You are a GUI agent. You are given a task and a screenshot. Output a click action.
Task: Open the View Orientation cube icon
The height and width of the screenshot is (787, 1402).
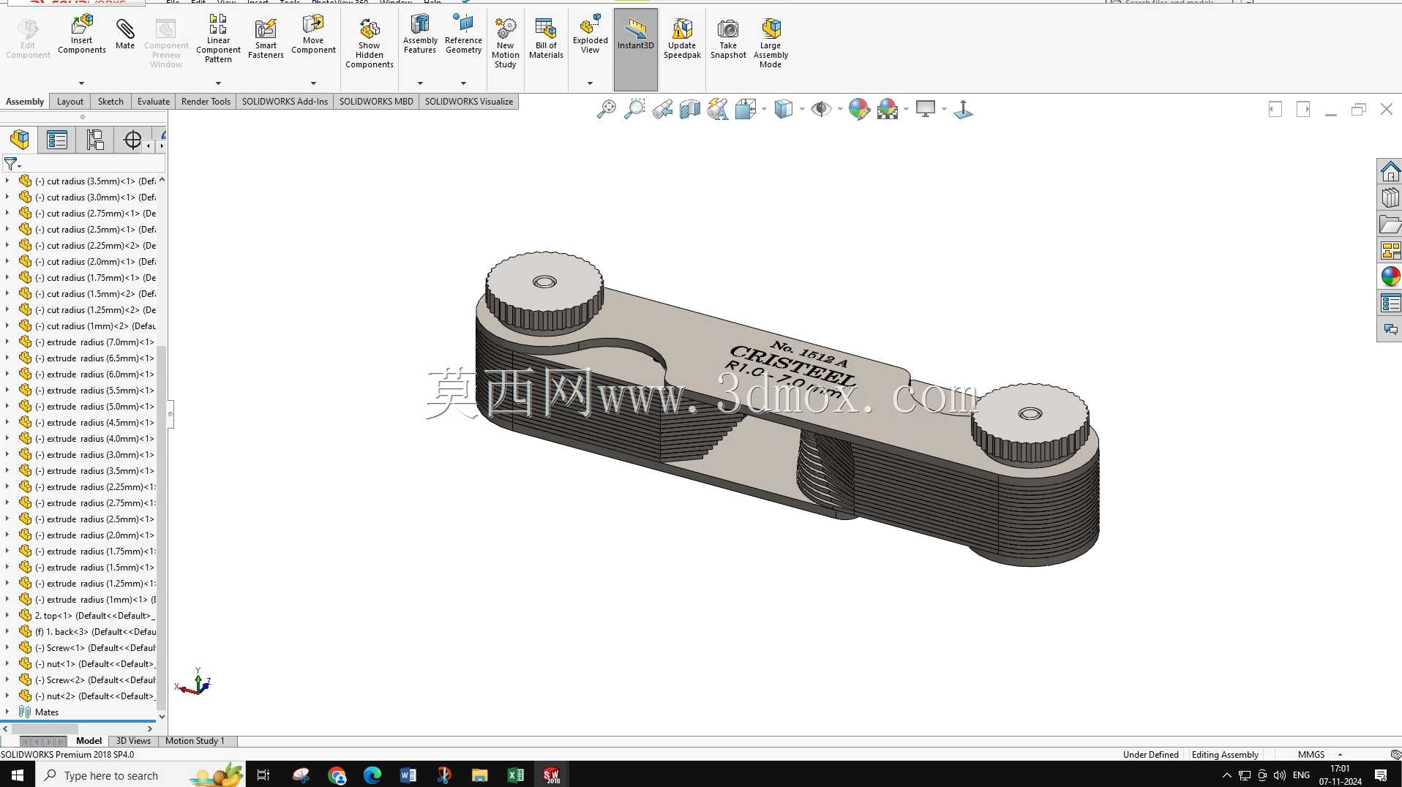pos(746,110)
